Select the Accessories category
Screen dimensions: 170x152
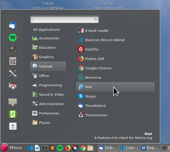coord(49,38)
